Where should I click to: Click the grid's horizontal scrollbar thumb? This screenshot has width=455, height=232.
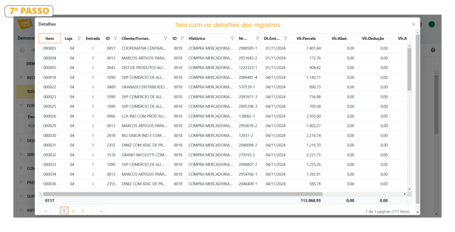coord(183,194)
